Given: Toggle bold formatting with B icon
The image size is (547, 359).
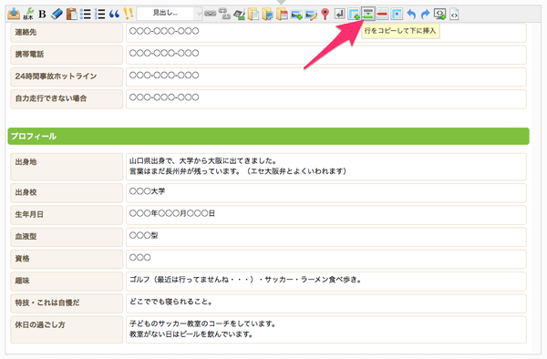Looking at the screenshot, I should [42, 14].
